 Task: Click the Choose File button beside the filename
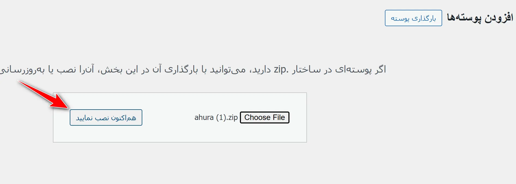pyautogui.click(x=264, y=117)
